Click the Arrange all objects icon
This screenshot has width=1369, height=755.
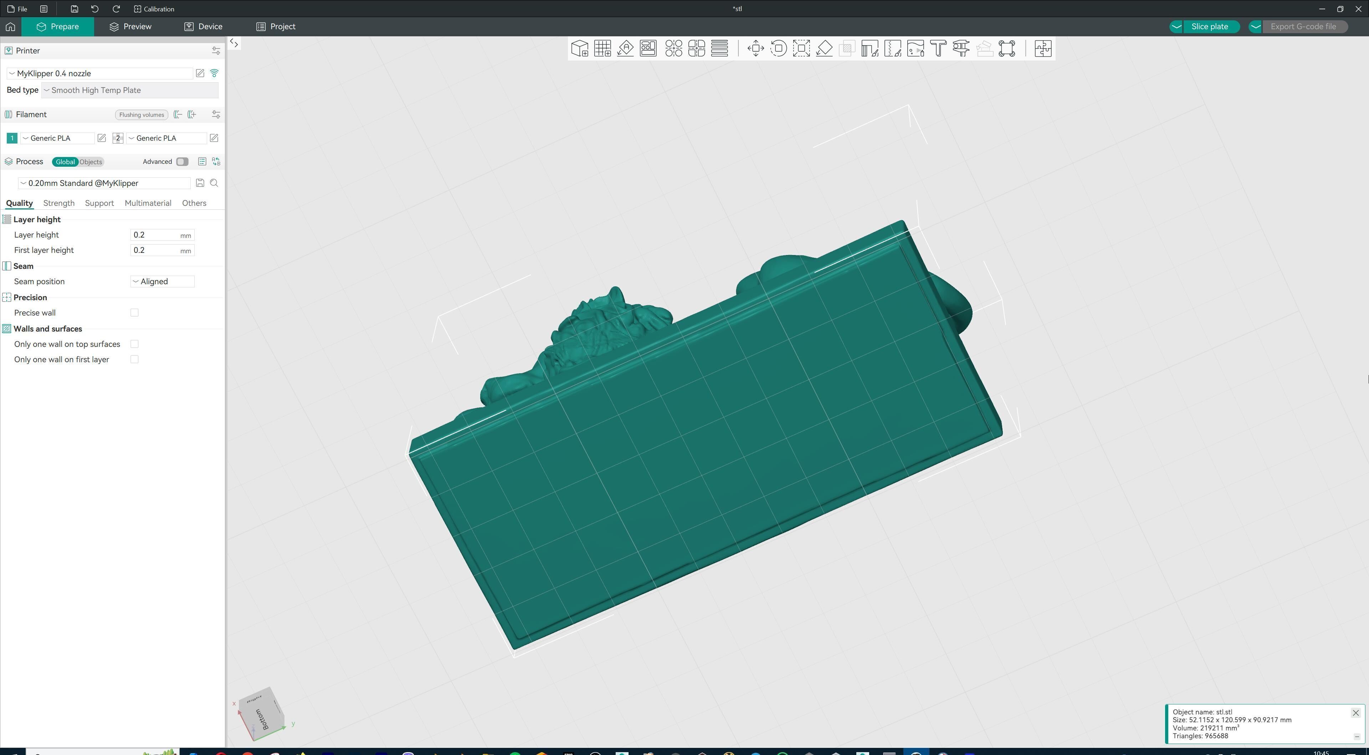pyautogui.click(x=648, y=48)
